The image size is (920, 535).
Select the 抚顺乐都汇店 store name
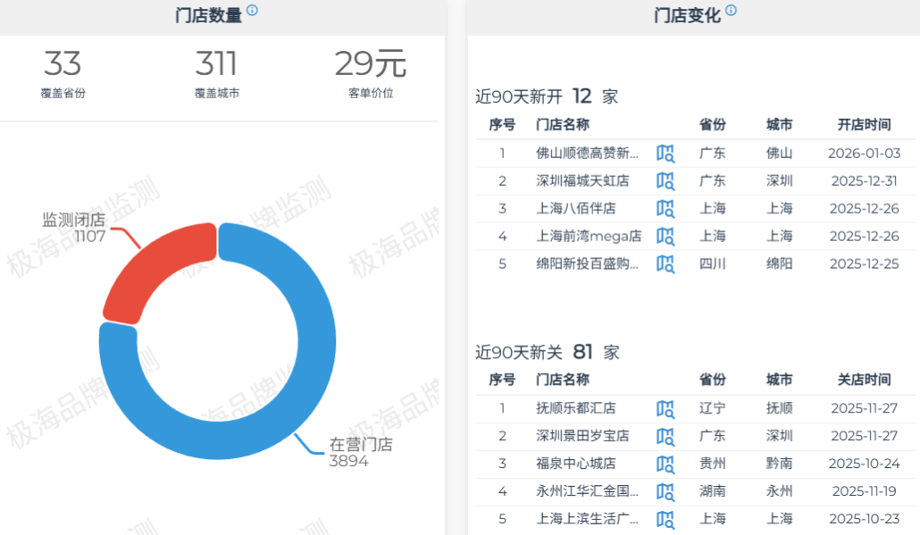click(576, 408)
